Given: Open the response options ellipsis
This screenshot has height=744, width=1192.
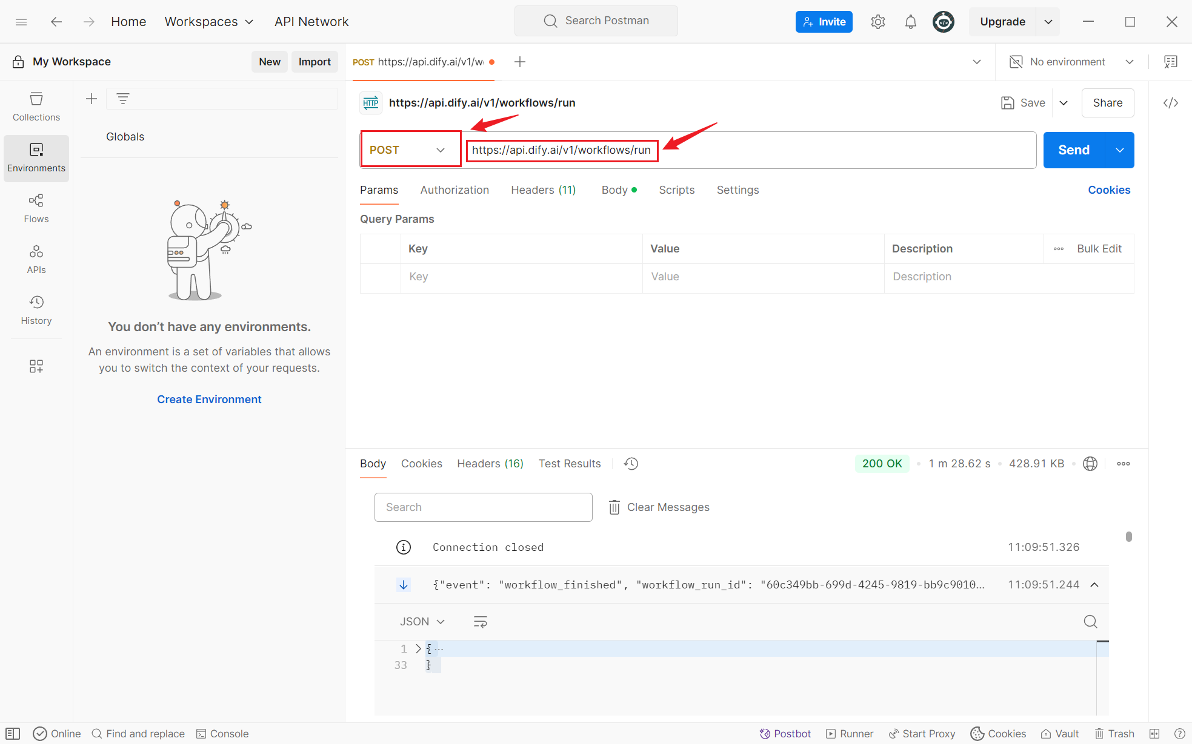Looking at the screenshot, I should click(x=1124, y=464).
